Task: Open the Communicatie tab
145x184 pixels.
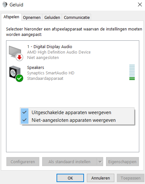Action: click(x=77, y=18)
